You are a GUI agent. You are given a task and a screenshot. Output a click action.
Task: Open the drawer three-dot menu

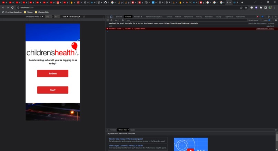point(108,130)
